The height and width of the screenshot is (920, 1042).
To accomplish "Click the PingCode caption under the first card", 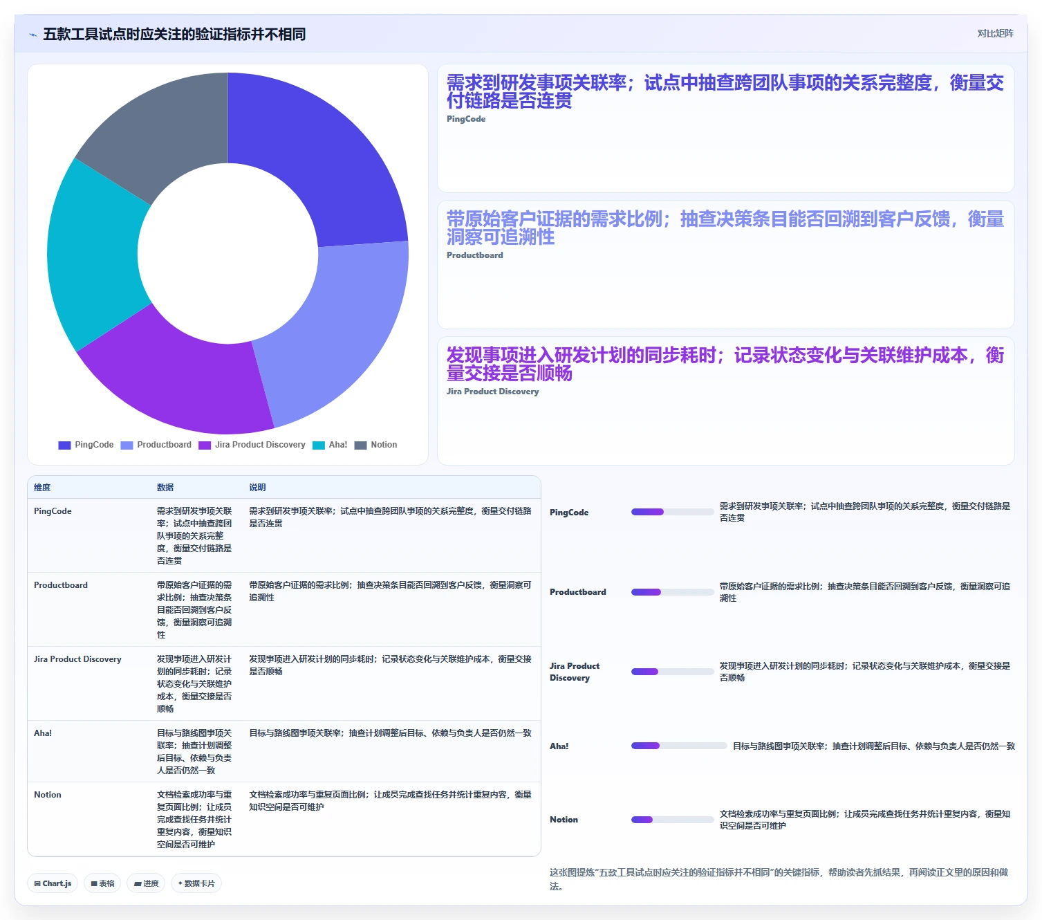I will pyautogui.click(x=466, y=119).
